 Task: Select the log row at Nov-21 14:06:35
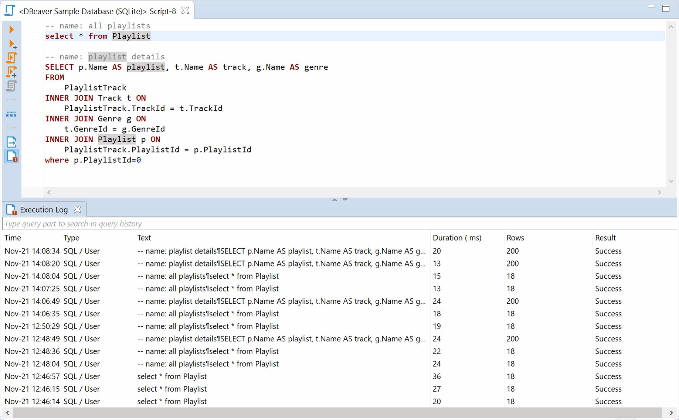click(339, 314)
